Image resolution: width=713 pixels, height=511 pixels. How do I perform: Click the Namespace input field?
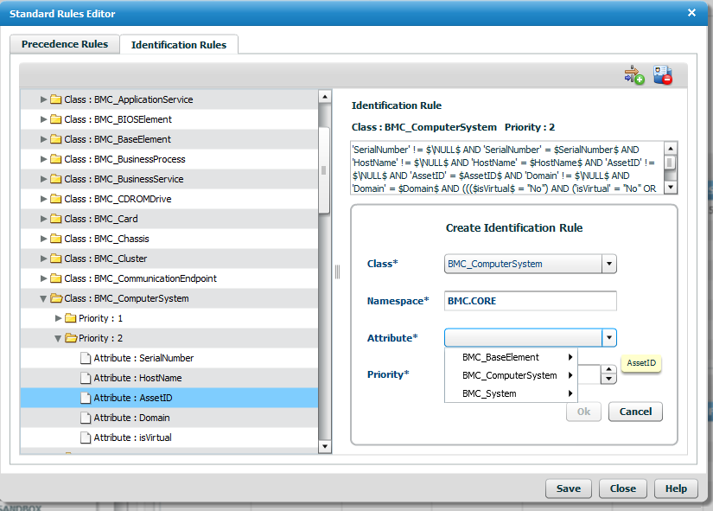(530, 301)
